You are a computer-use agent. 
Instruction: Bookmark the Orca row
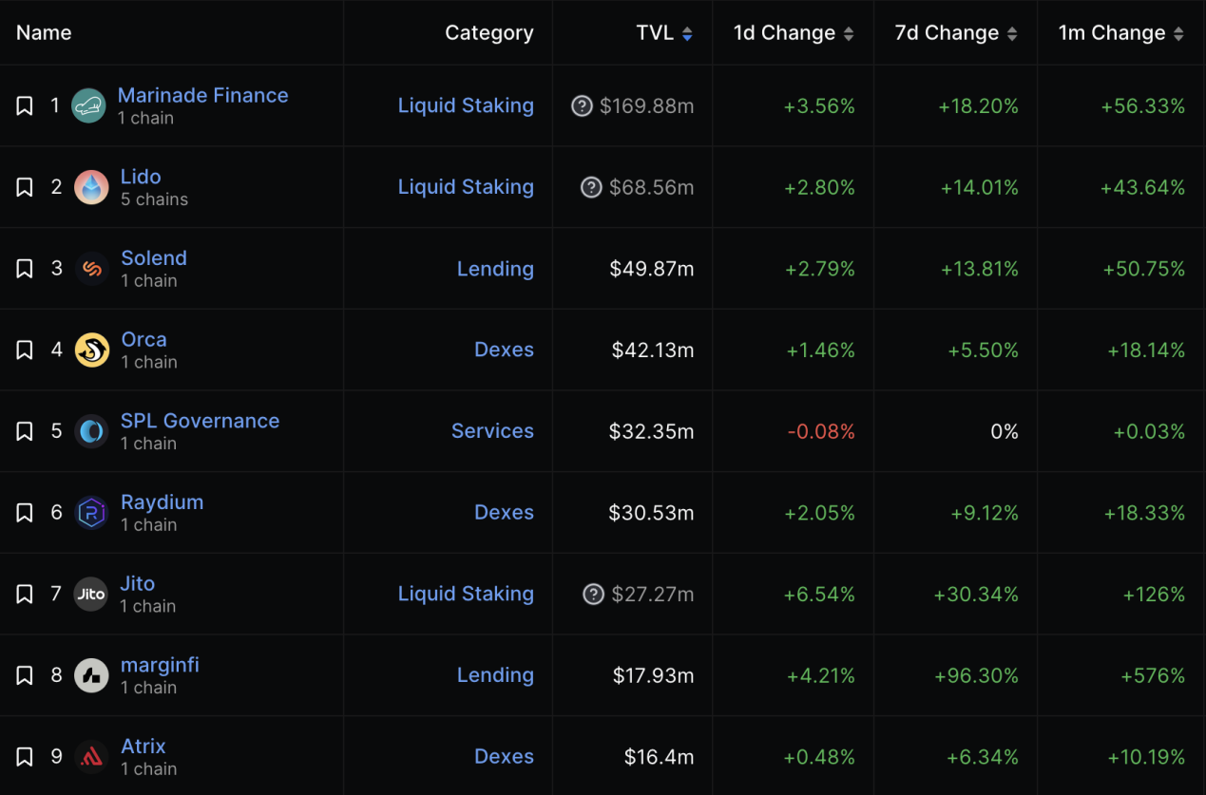point(25,350)
